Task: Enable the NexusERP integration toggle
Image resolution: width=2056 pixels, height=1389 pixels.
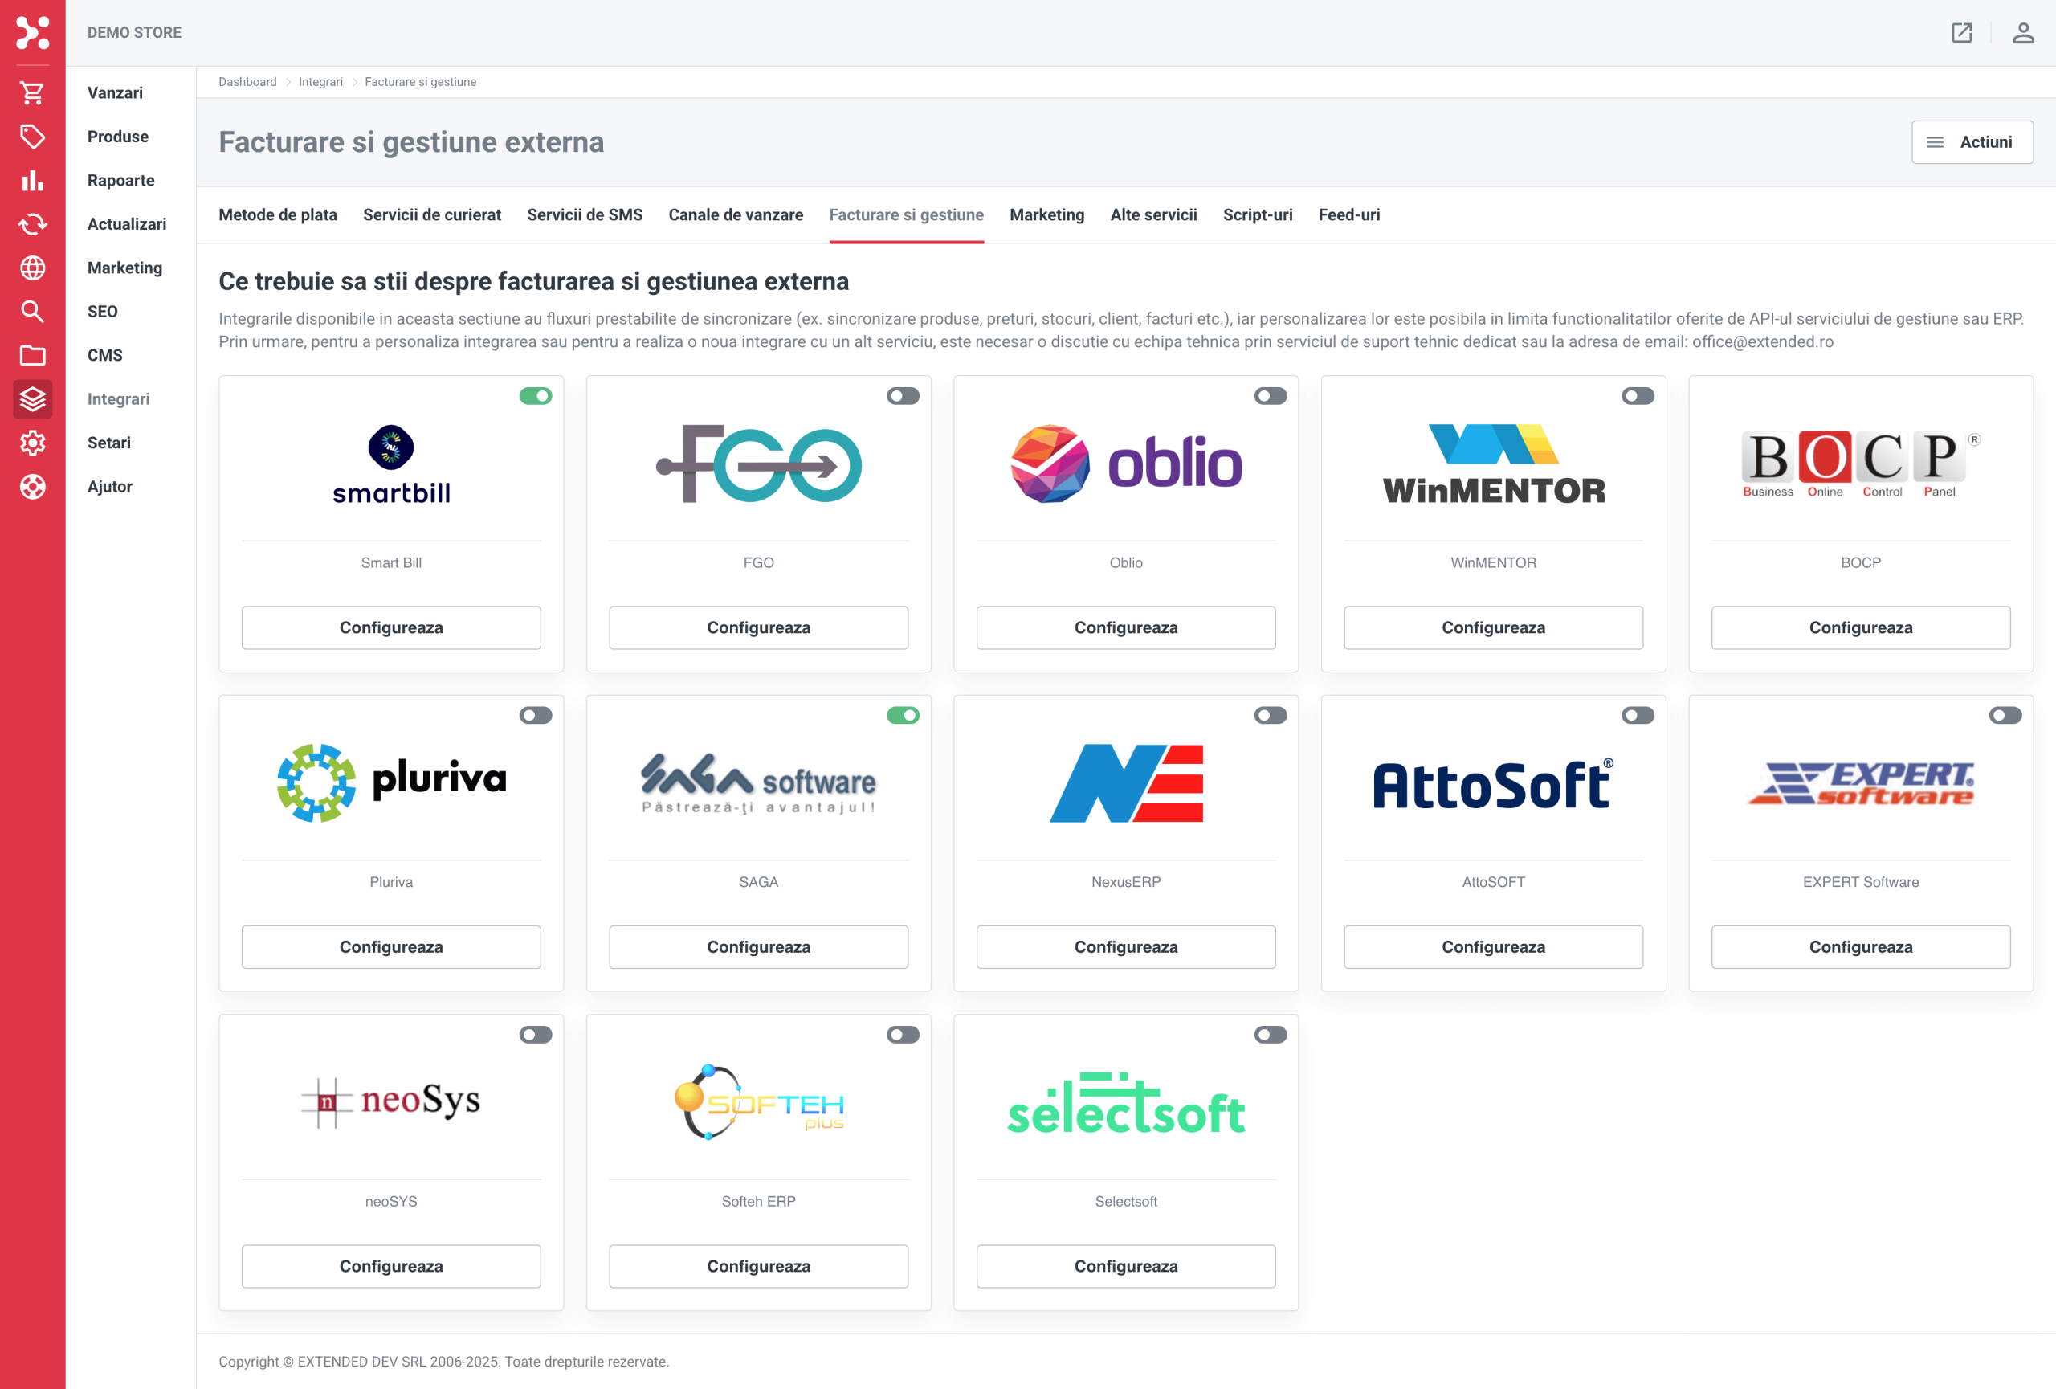Action: 1271,715
